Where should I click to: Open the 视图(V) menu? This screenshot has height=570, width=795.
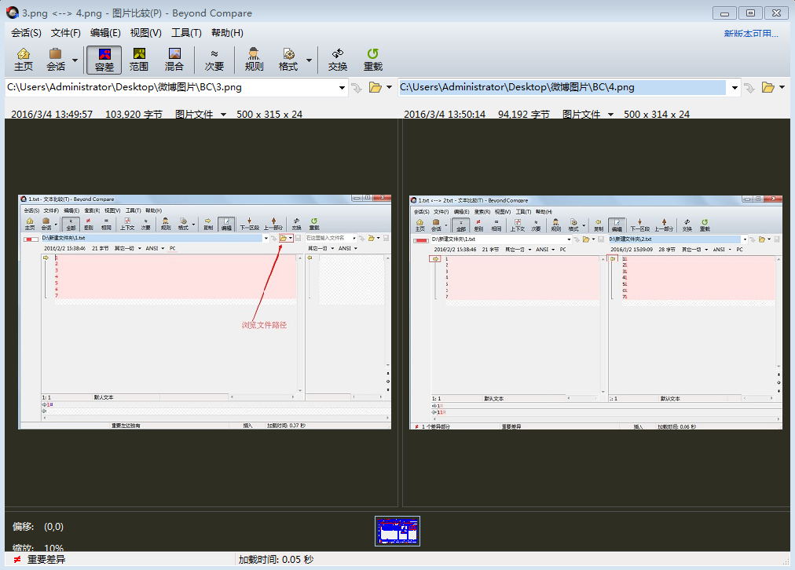pos(145,33)
